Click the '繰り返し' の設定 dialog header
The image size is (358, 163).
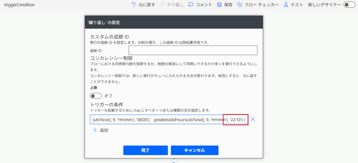pyautogui.click(x=174, y=22)
